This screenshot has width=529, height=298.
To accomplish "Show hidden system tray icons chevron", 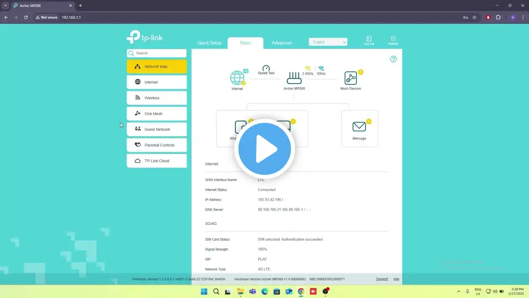I will pyautogui.click(x=458, y=291).
